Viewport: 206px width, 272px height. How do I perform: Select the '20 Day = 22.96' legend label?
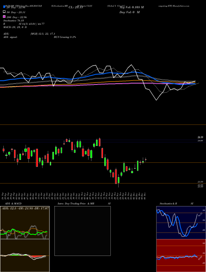(x=16, y=7)
